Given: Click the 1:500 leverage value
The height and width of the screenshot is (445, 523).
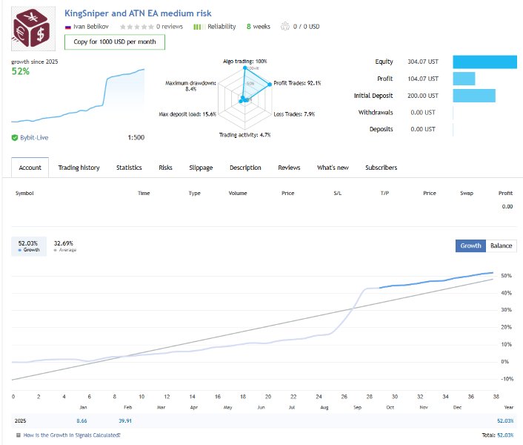Looking at the screenshot, I should point(136,137).
